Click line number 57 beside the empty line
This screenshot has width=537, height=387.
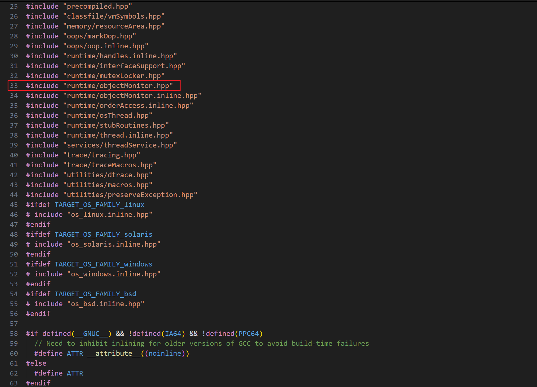point(14,324)
